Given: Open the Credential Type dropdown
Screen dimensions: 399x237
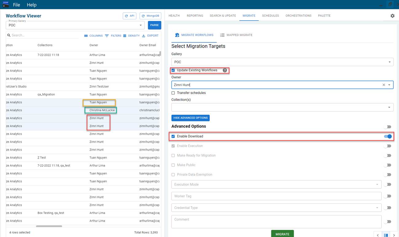Looking at the screenshot, I should [276, 208].
